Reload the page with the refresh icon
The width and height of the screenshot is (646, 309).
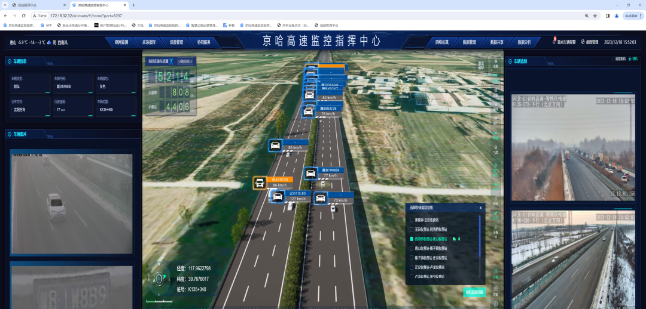pyautogui.click(x=23, y=16)
